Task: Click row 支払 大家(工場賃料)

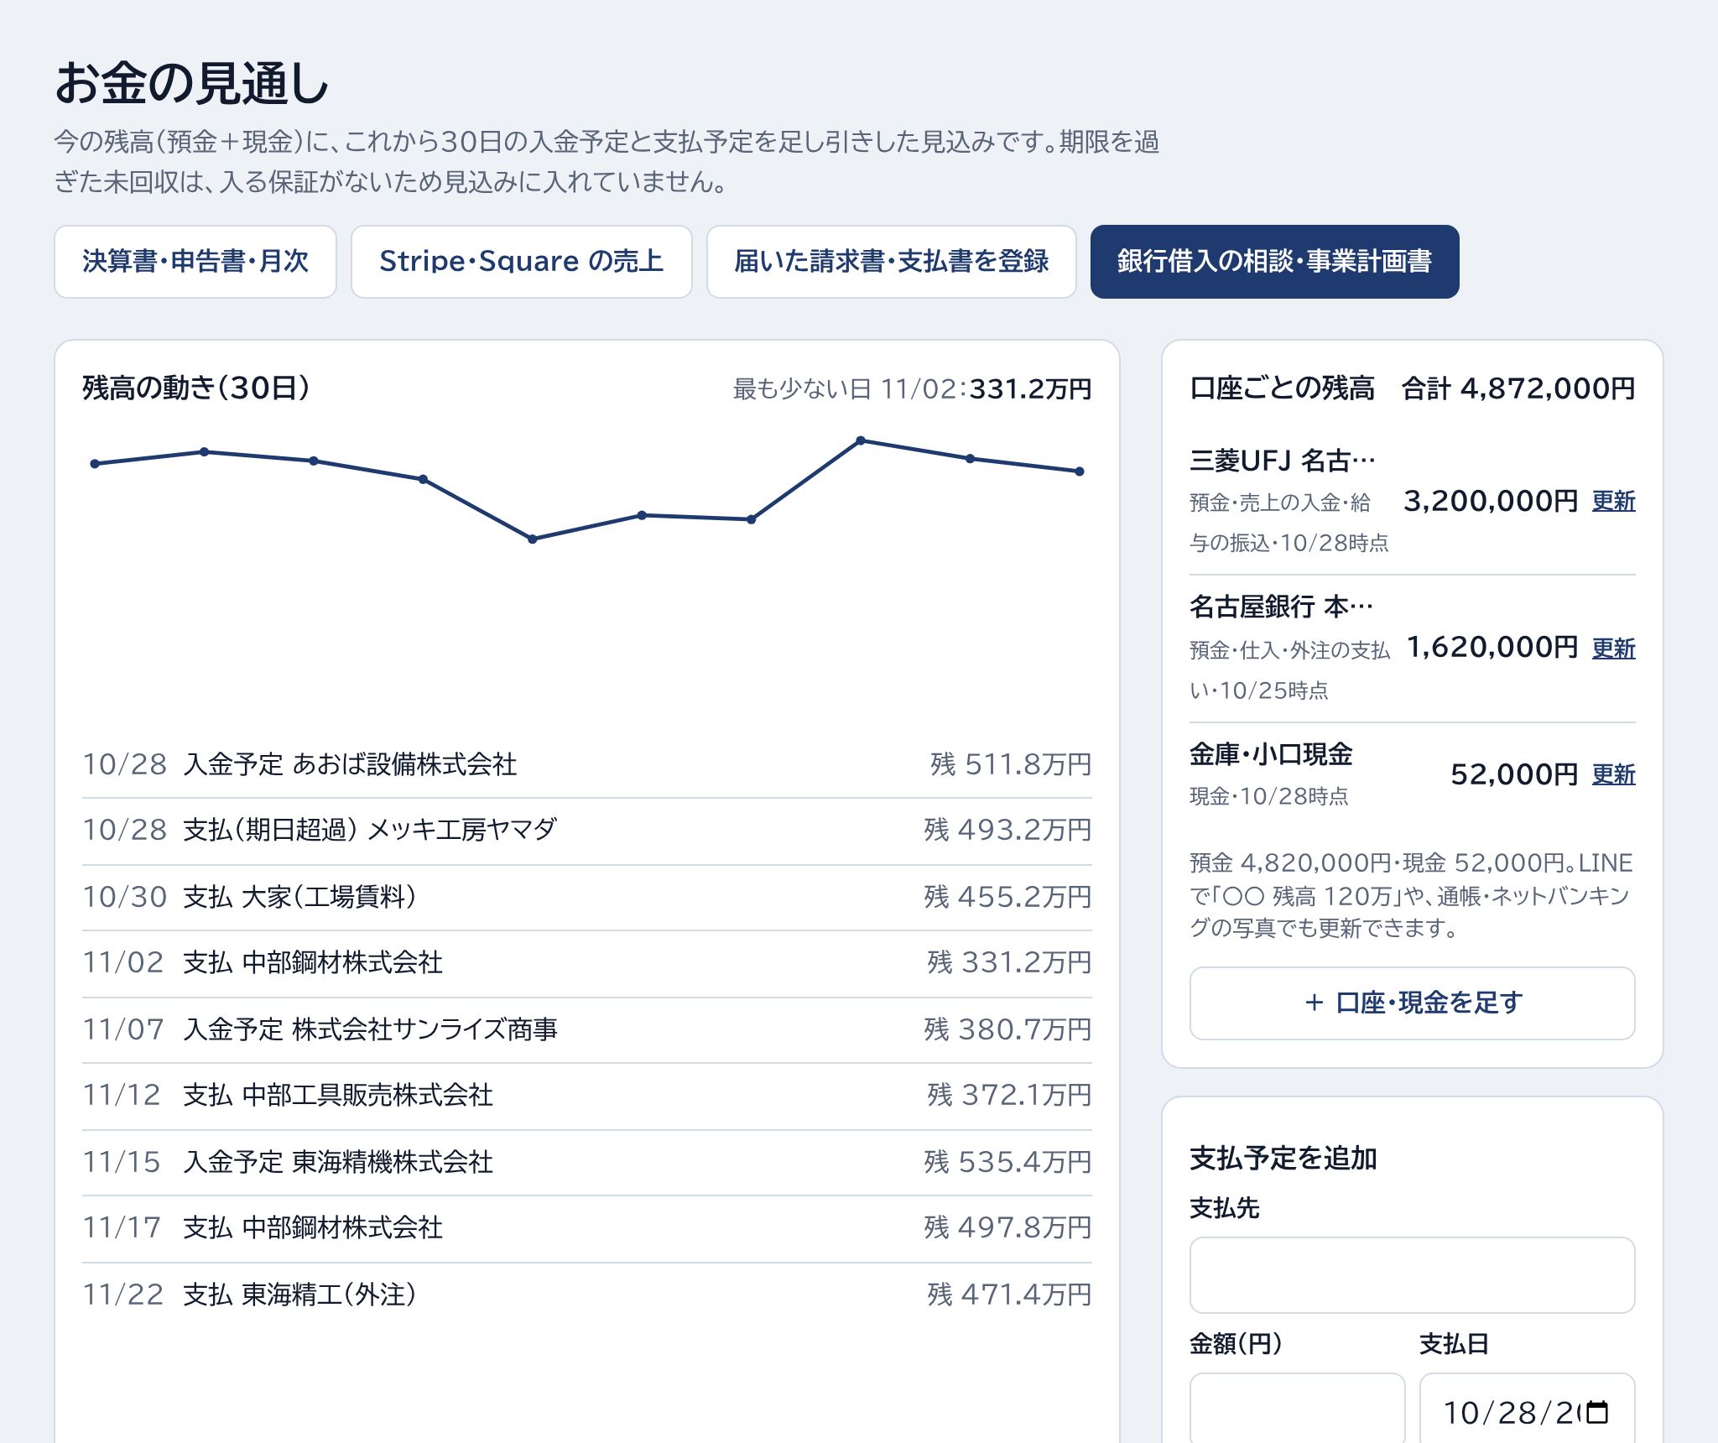Action: [x=587, y=898]
